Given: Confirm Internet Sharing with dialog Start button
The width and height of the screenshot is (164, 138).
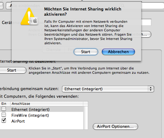Looking at the screenshot, I should click(86, 52).
